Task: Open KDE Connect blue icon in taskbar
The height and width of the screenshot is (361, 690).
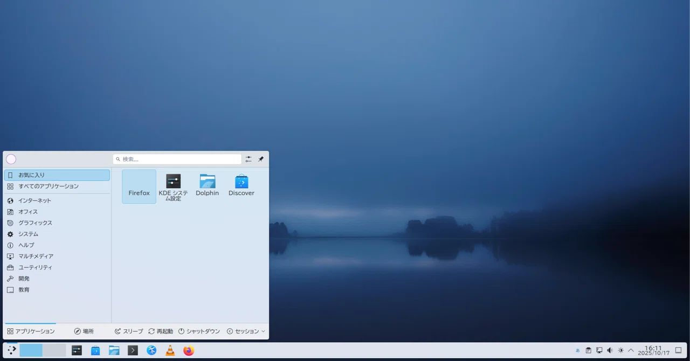Action: click(x=151, y=350)
